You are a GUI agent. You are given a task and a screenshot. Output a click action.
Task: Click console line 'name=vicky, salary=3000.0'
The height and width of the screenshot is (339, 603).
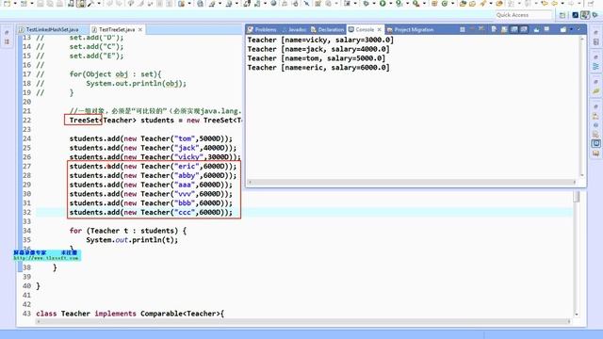320,40
